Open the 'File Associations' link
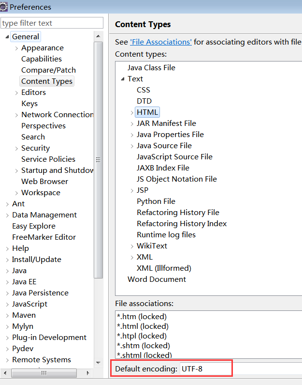The height and width of the screenshot is (385, 302). tap(161, 42)
